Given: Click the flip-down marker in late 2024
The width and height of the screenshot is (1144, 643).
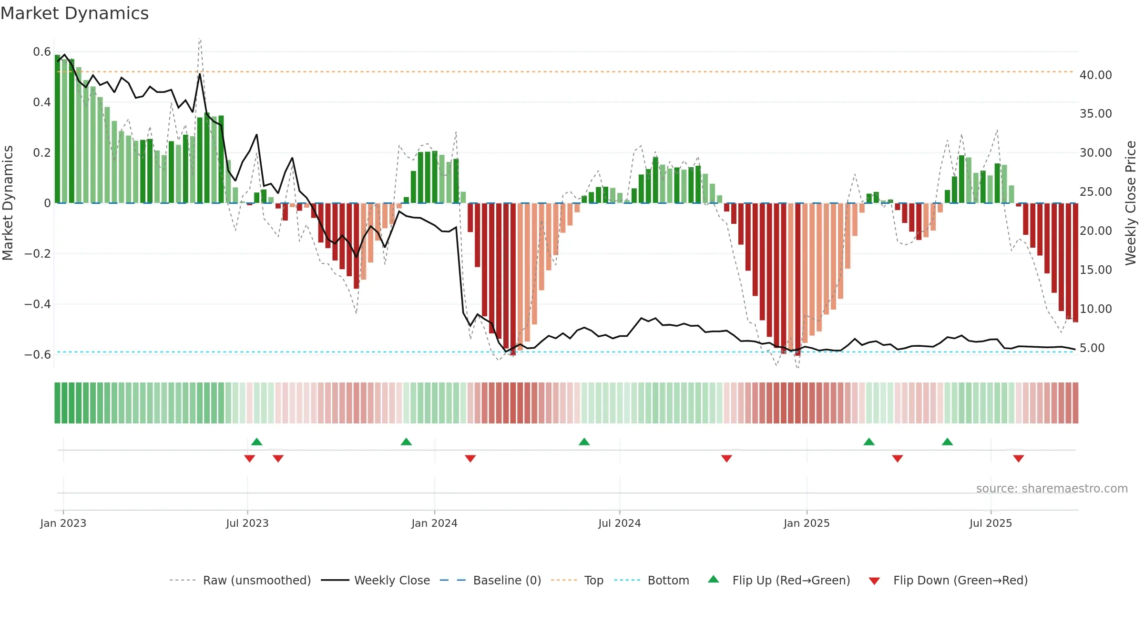Looking at the screenshot, I should tap(727, 459).
